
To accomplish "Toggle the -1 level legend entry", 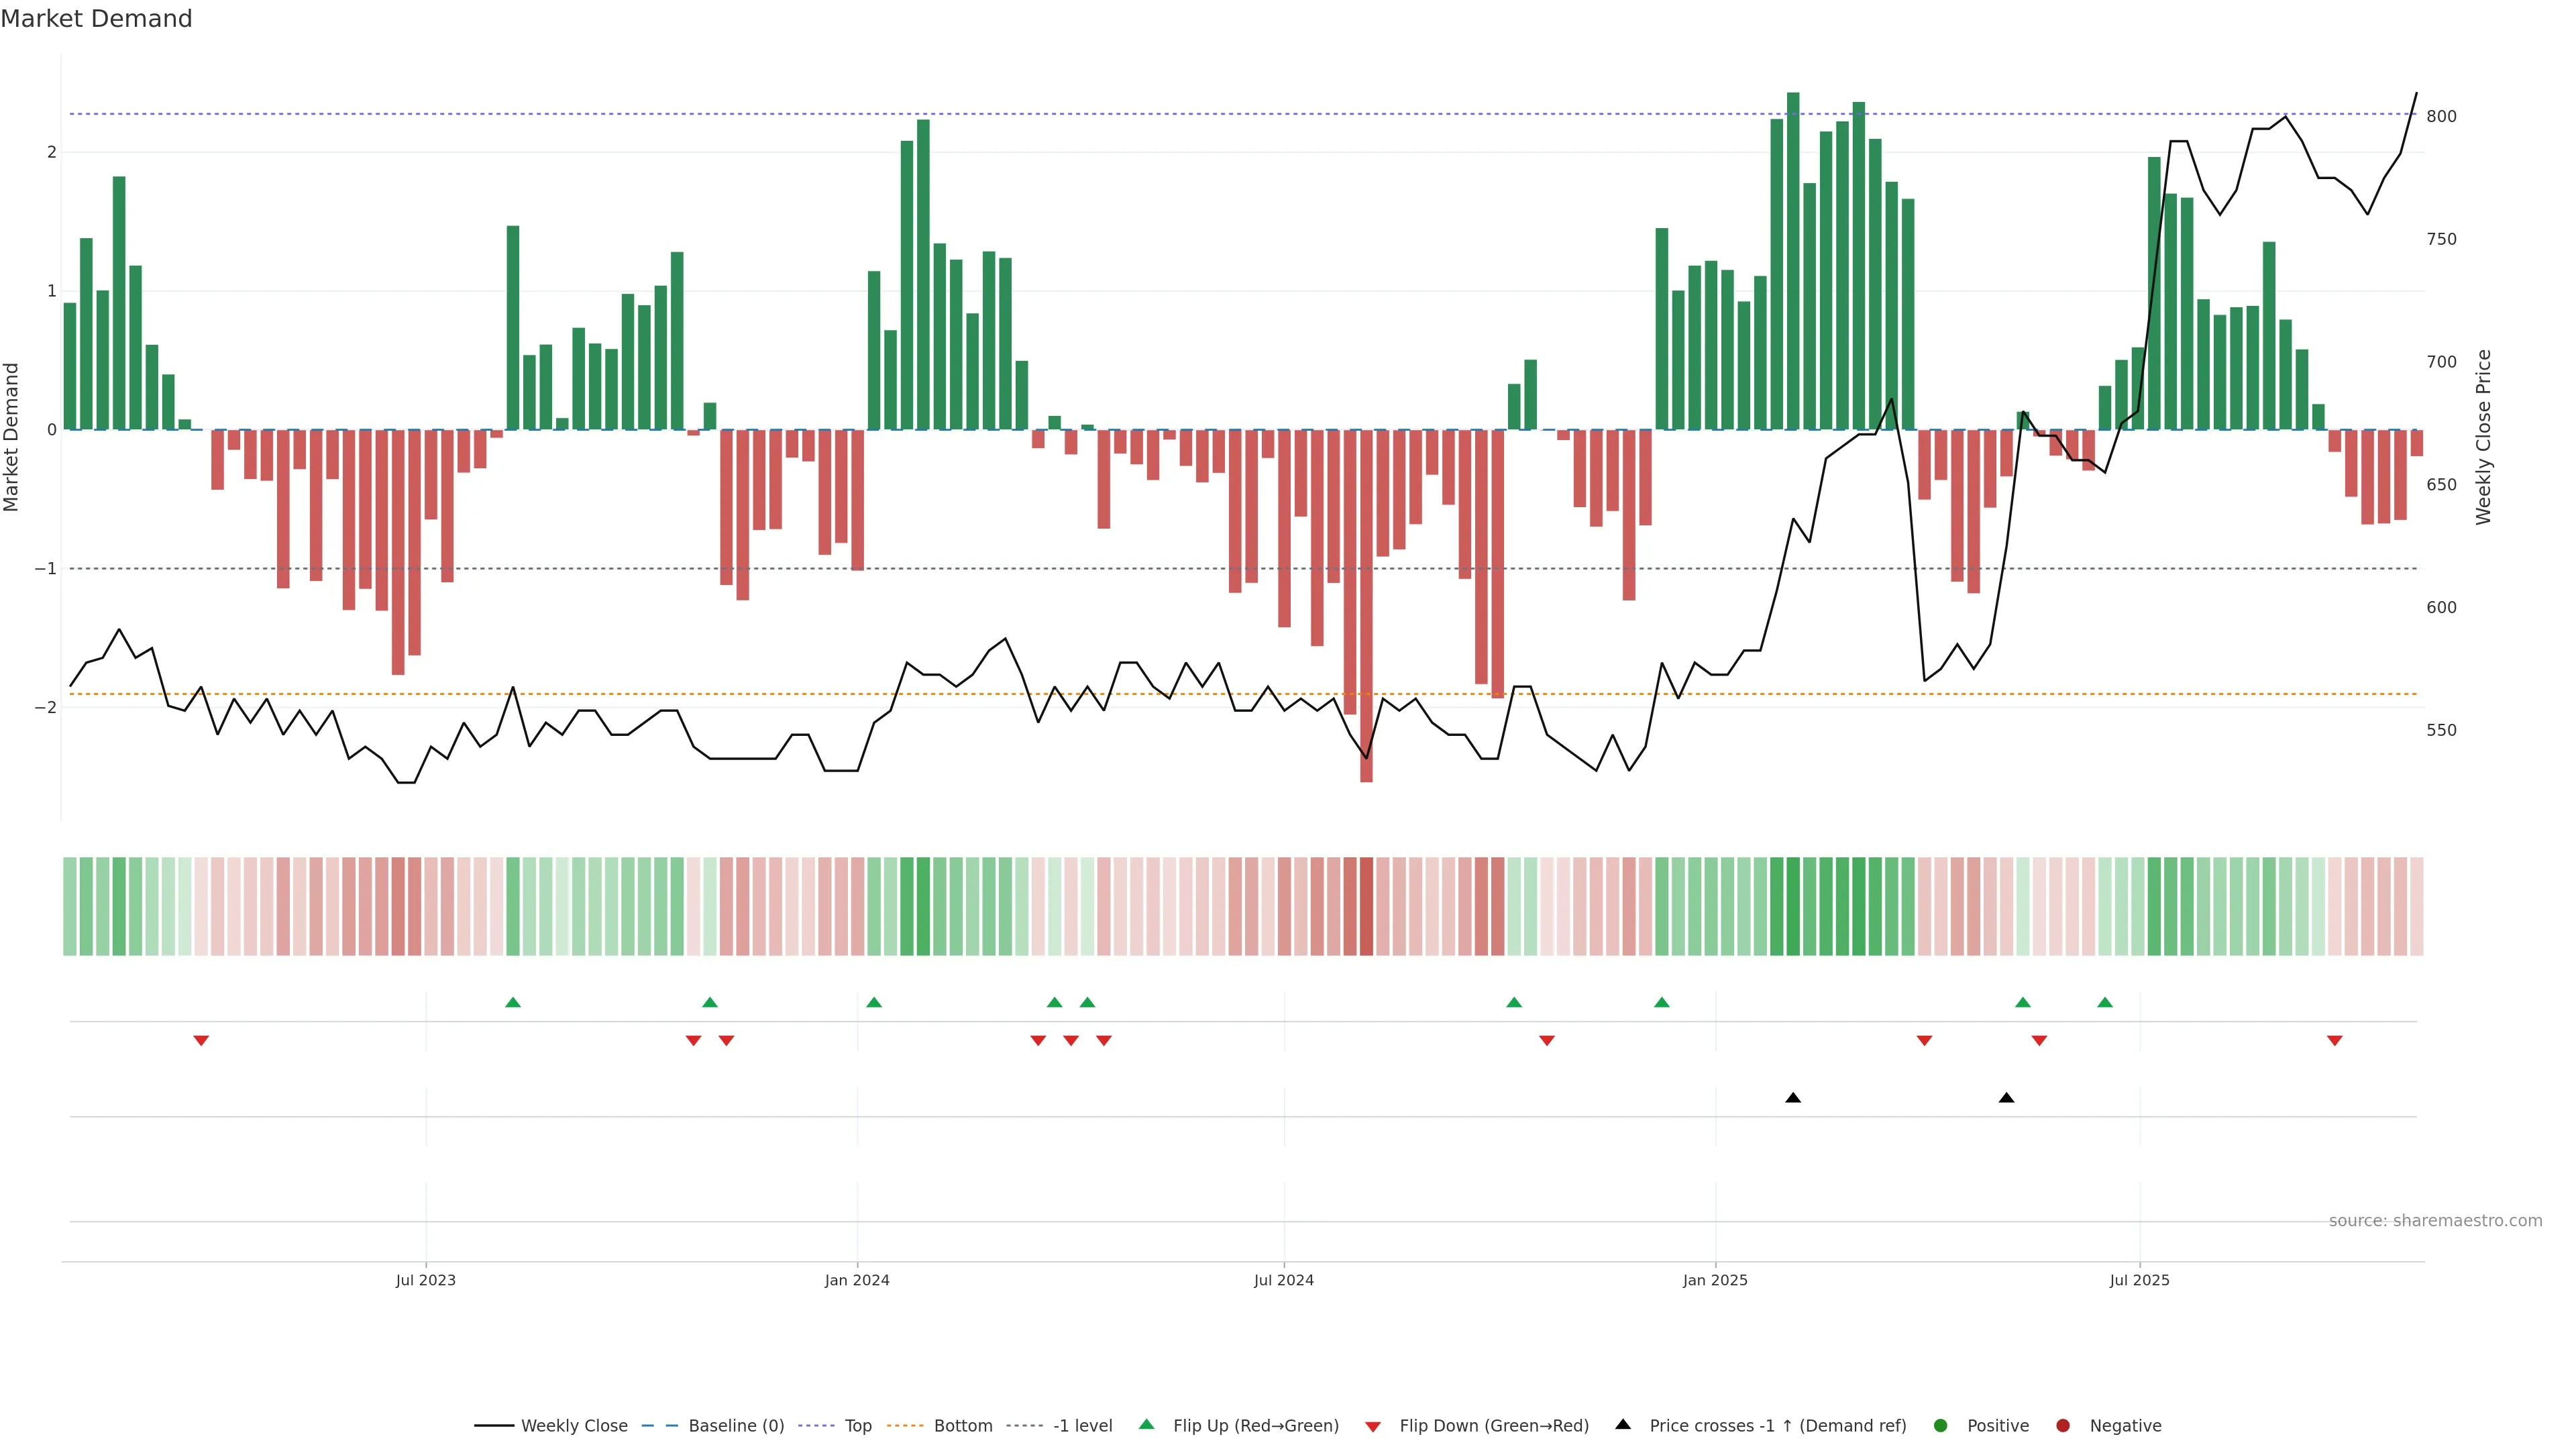I will (x=1082, y=1426).
